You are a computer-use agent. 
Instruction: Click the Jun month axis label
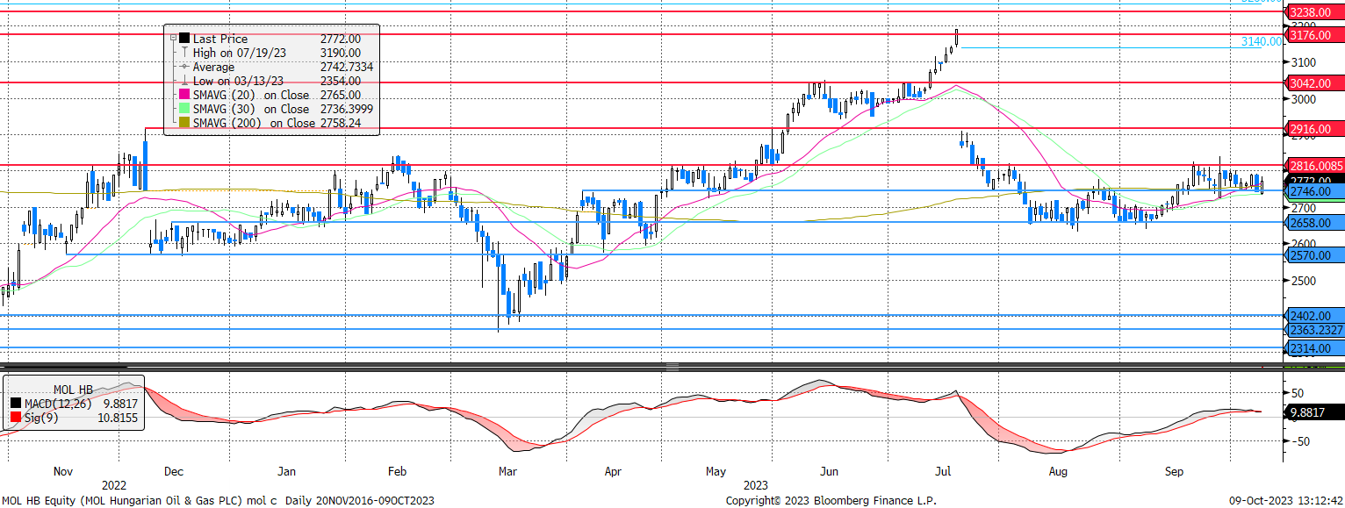tap(829, 471)
